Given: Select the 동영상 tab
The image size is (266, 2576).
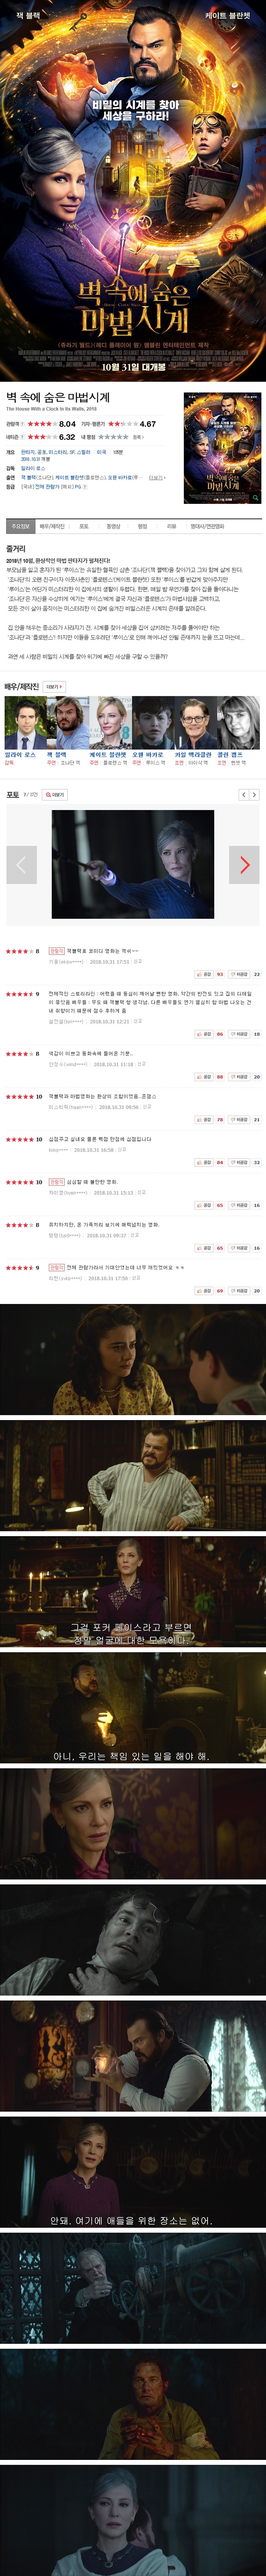Looking at the screenshot, I should tap(113, 526).
